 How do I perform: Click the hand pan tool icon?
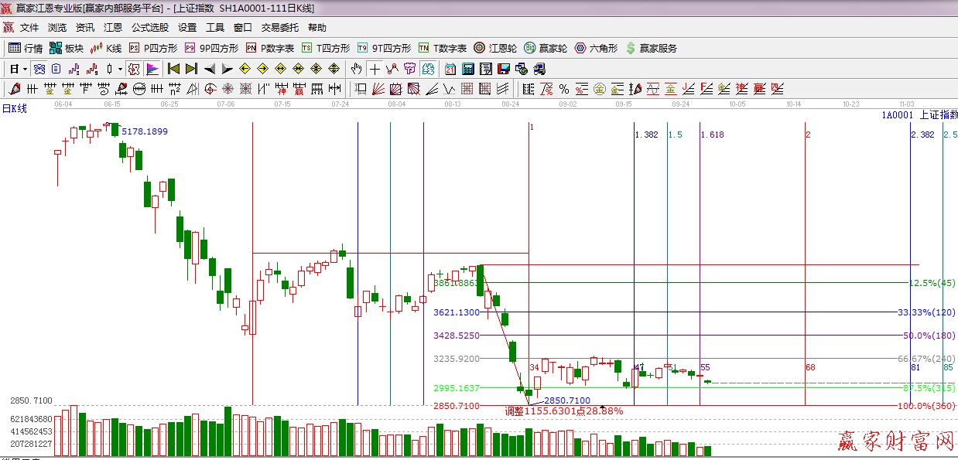pyautogui.click(x=356, y=69)
